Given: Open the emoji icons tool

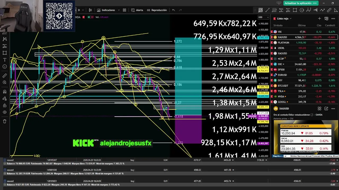Looking at the screenshot, I should (5, 66).
